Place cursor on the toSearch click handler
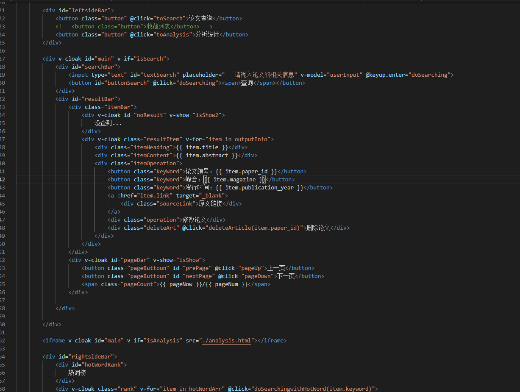This screenshot has height=392, width=520. pos(170,18)
